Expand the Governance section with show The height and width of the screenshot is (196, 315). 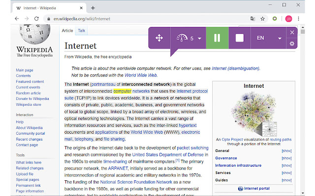tap(286, 158)
